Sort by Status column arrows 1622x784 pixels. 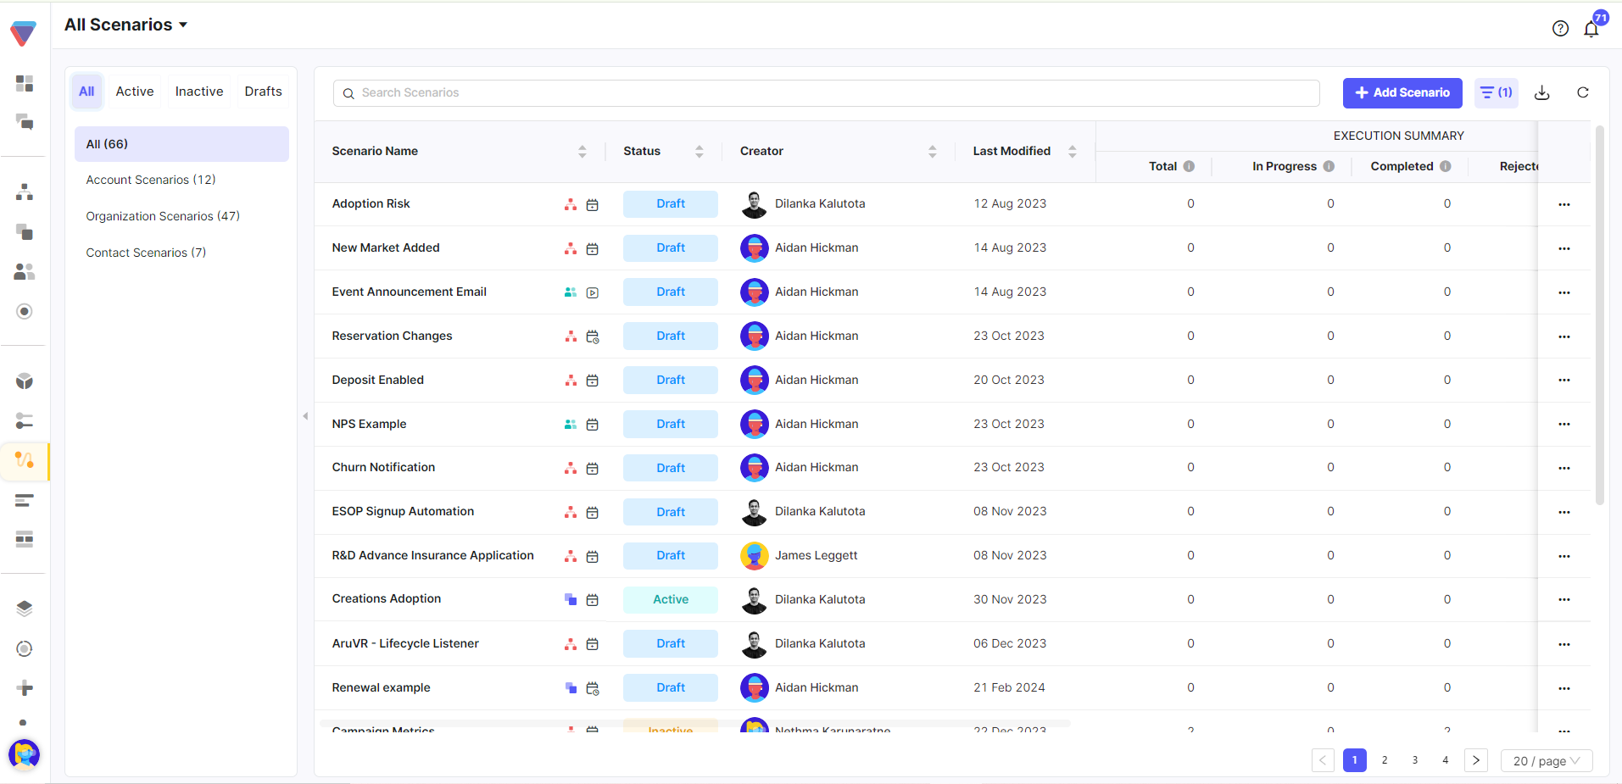[699, 152]
